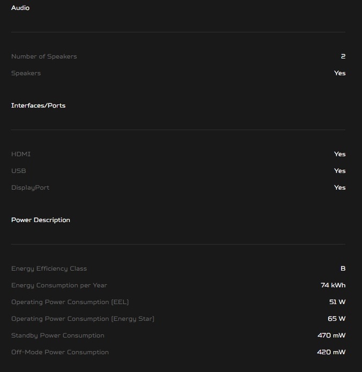
Task: Click the Energy Efficiency Class label
Action: tap(49, 269)
